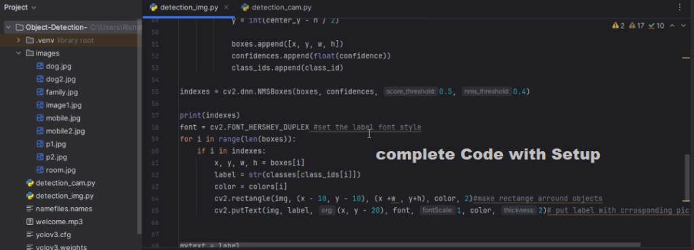Screen dimensions: 694x250
Task: Select yolov3.cfg file
Action: pyautogui.click(x=53, y=234)
